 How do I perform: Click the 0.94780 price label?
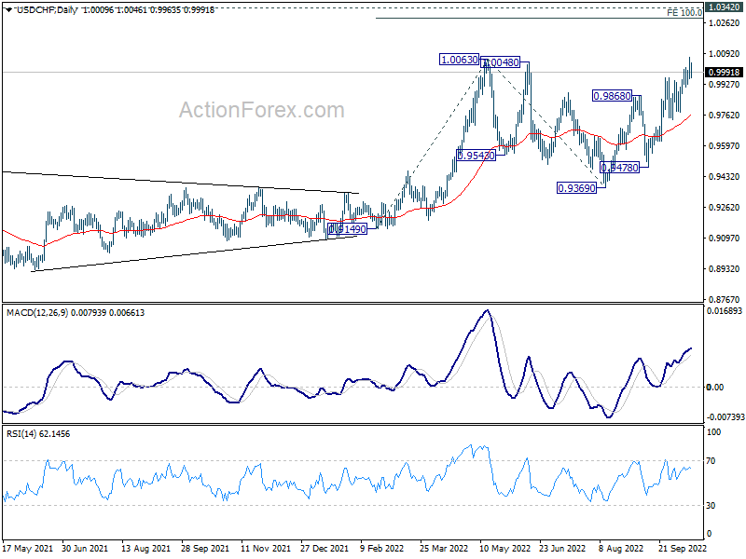(x=619, y=168)
